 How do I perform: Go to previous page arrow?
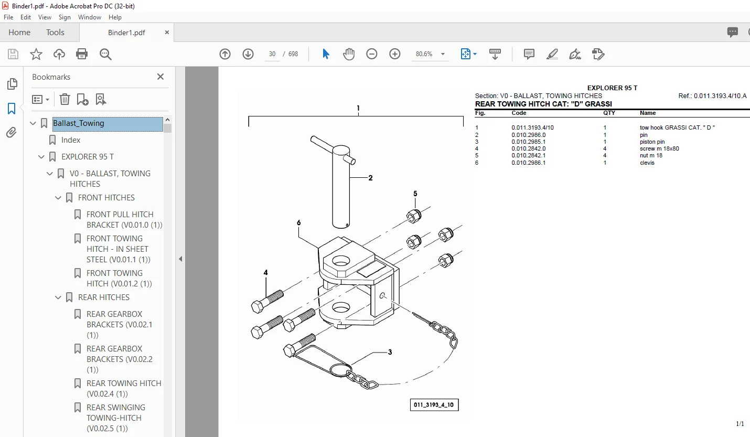tap(225, 54)
